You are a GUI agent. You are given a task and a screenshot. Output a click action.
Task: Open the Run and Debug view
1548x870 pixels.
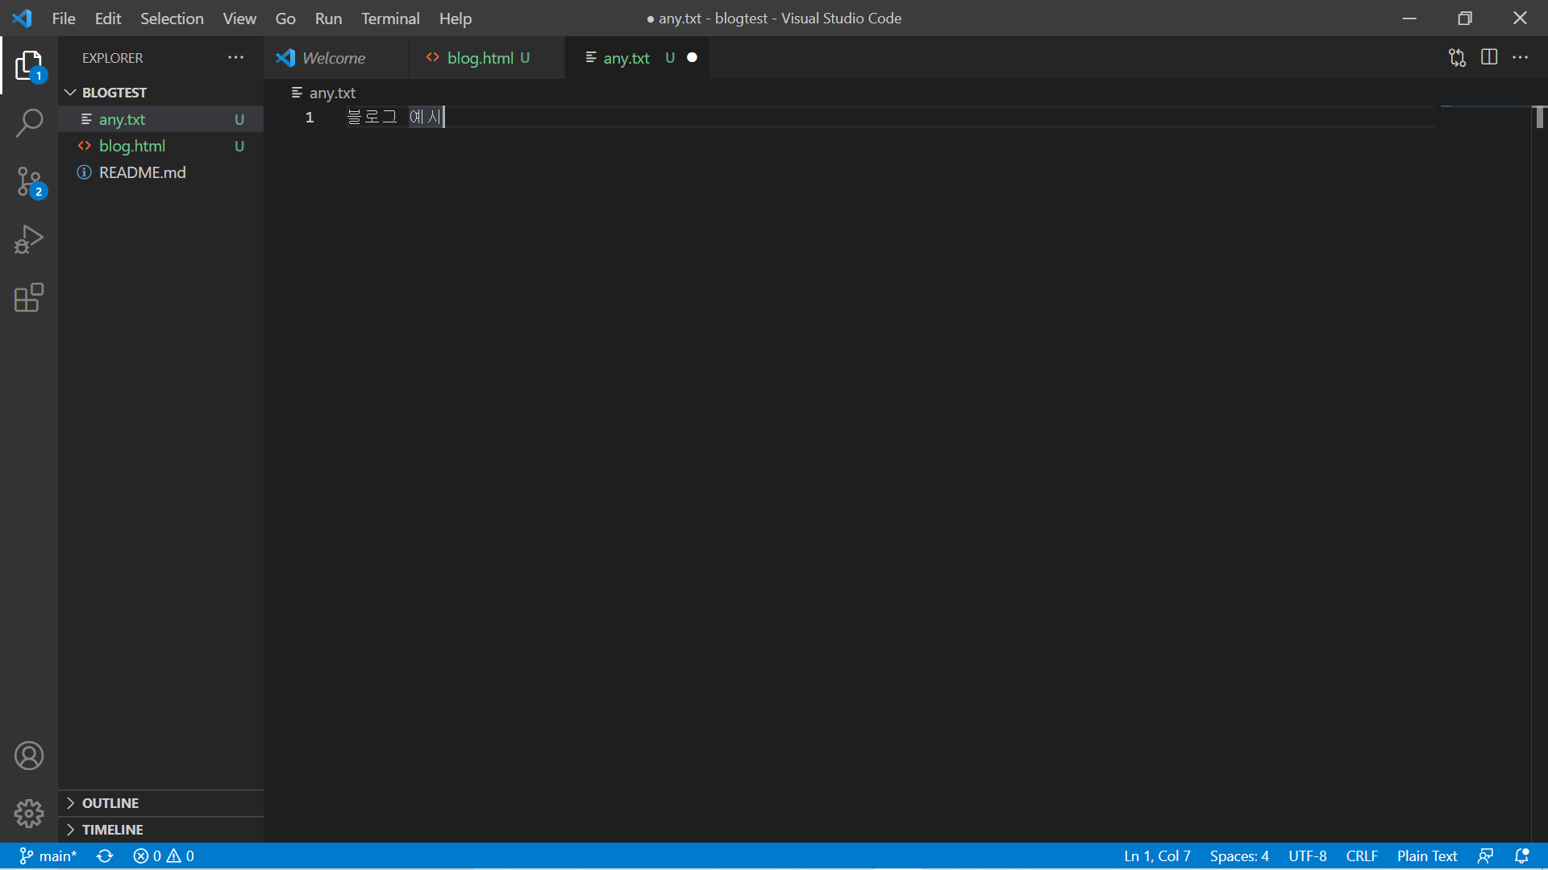tap(29, 239)
